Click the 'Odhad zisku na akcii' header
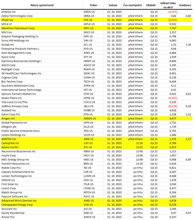Viewport: 194px width, 220px height. point(168,5)
